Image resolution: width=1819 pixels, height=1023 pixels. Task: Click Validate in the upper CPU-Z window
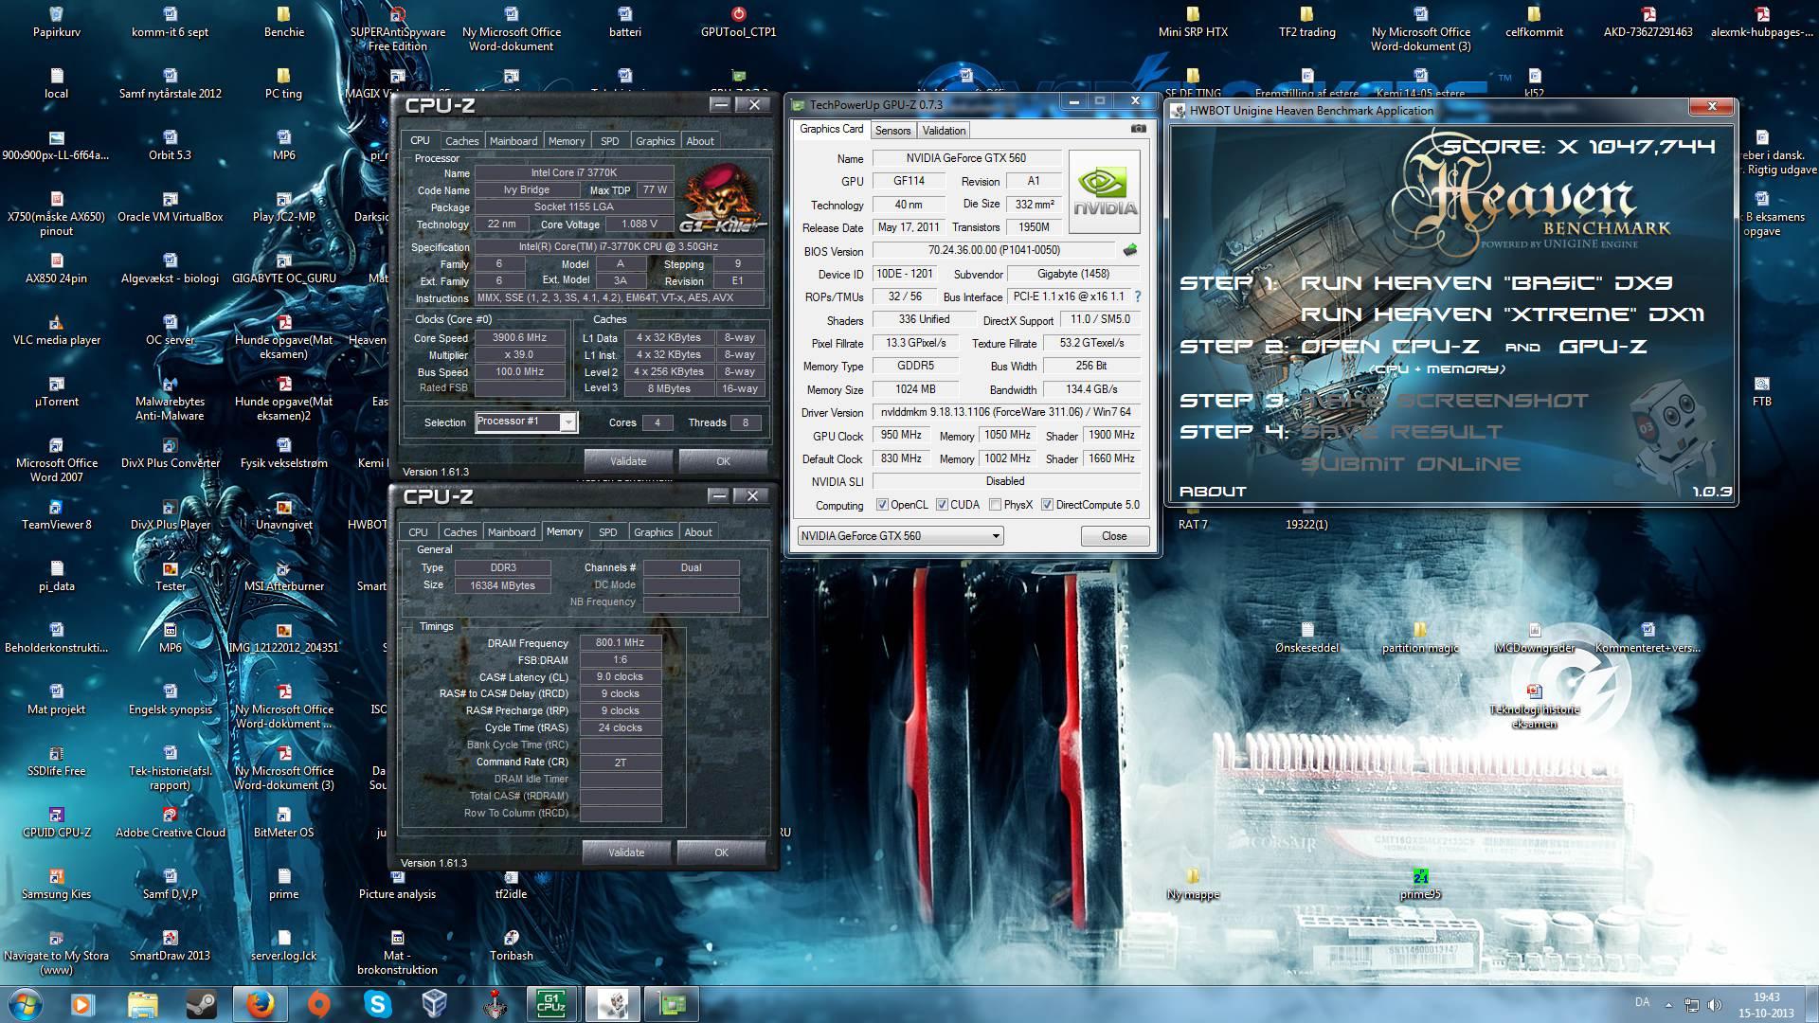point(628,461)
